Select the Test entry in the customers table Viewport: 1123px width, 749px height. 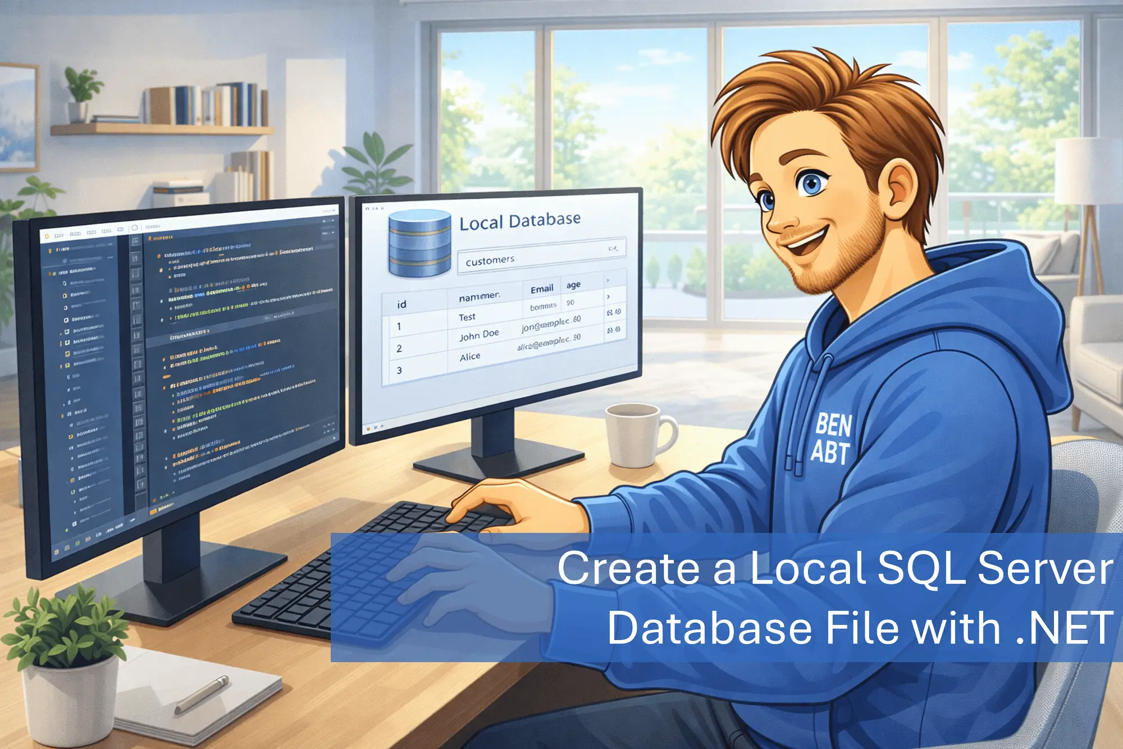point(467,317)
